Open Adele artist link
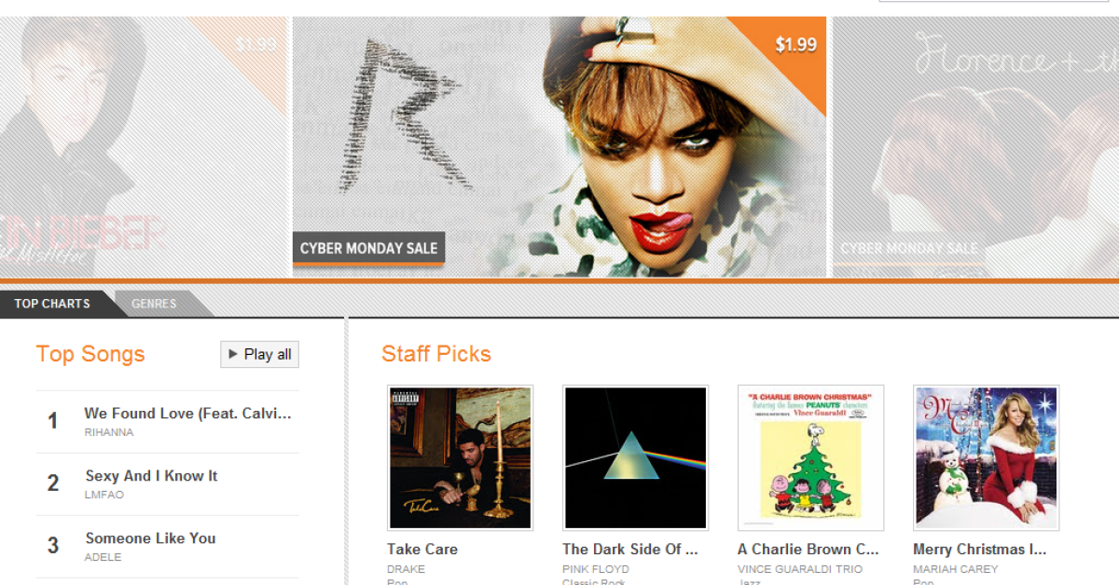Viewport: 1119px width, 585px height. click(x=103, y=557)
